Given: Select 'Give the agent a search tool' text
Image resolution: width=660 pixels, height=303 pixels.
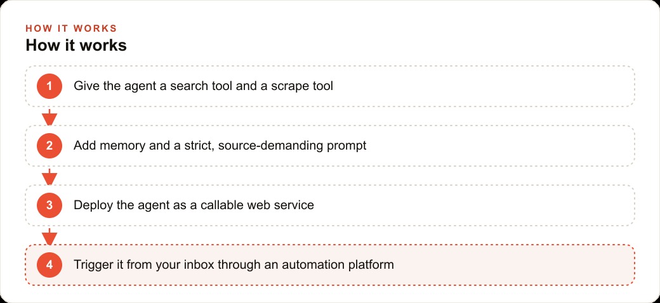Looking at the screenshot, I should [153, 86].
